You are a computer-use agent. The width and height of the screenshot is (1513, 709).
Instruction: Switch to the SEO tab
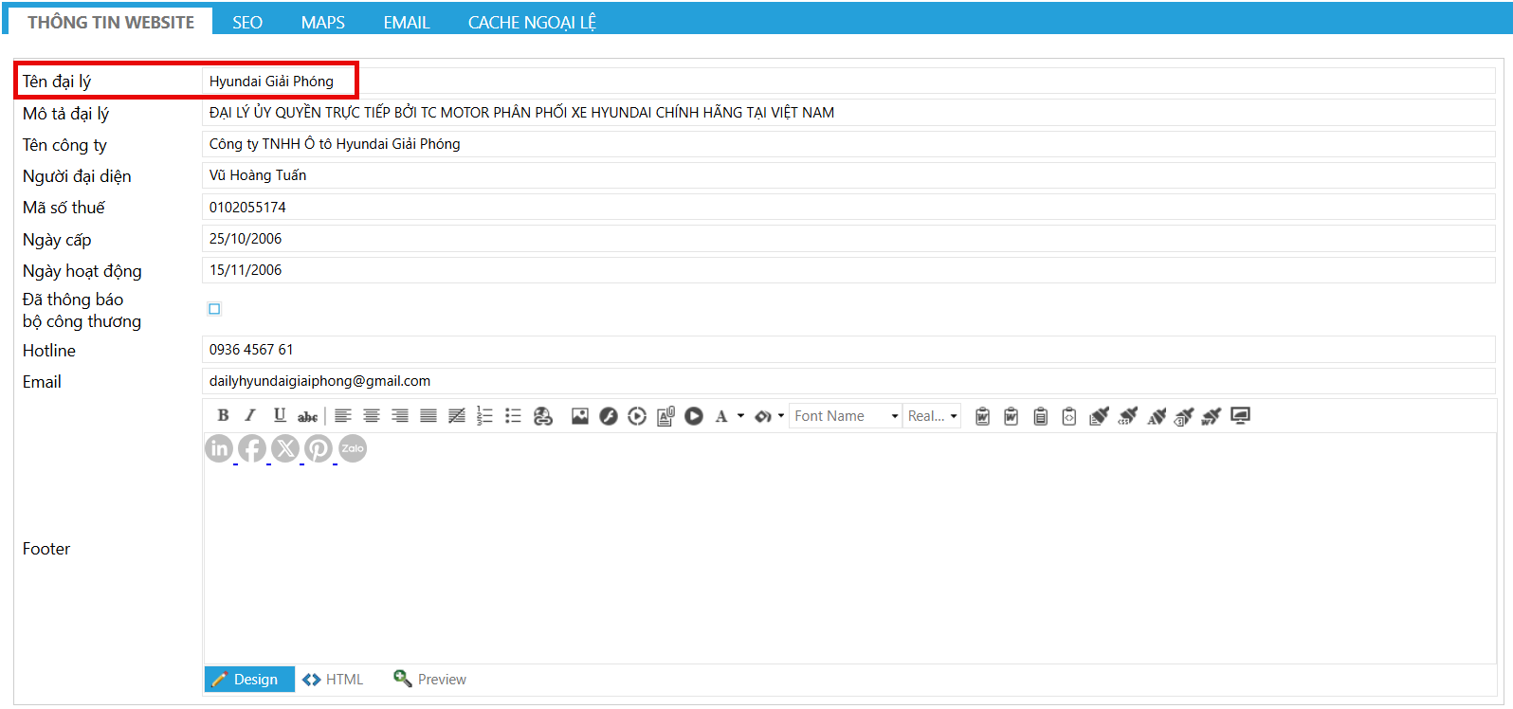coord(247,22)
